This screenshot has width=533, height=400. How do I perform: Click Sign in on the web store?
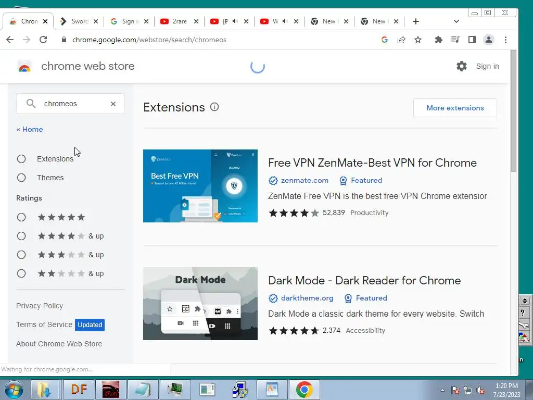point(487,66)
